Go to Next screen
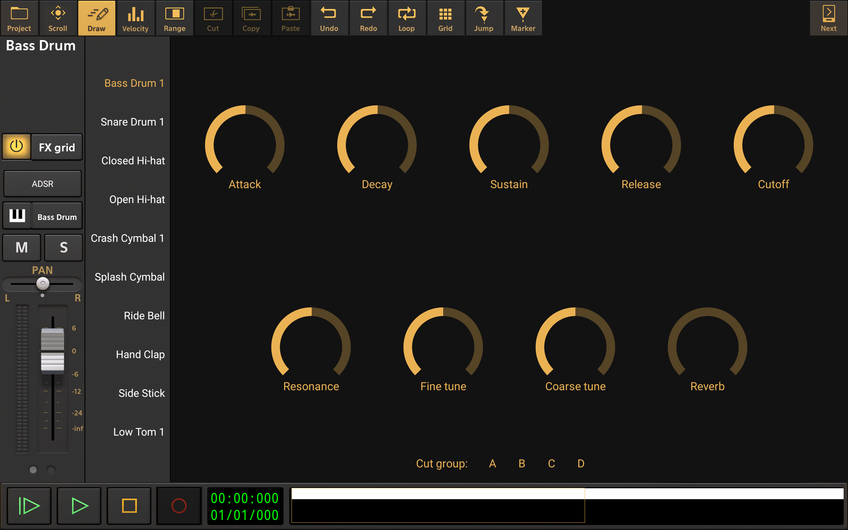This screenshot has width=848, height=530. click(x=828, y=18)
